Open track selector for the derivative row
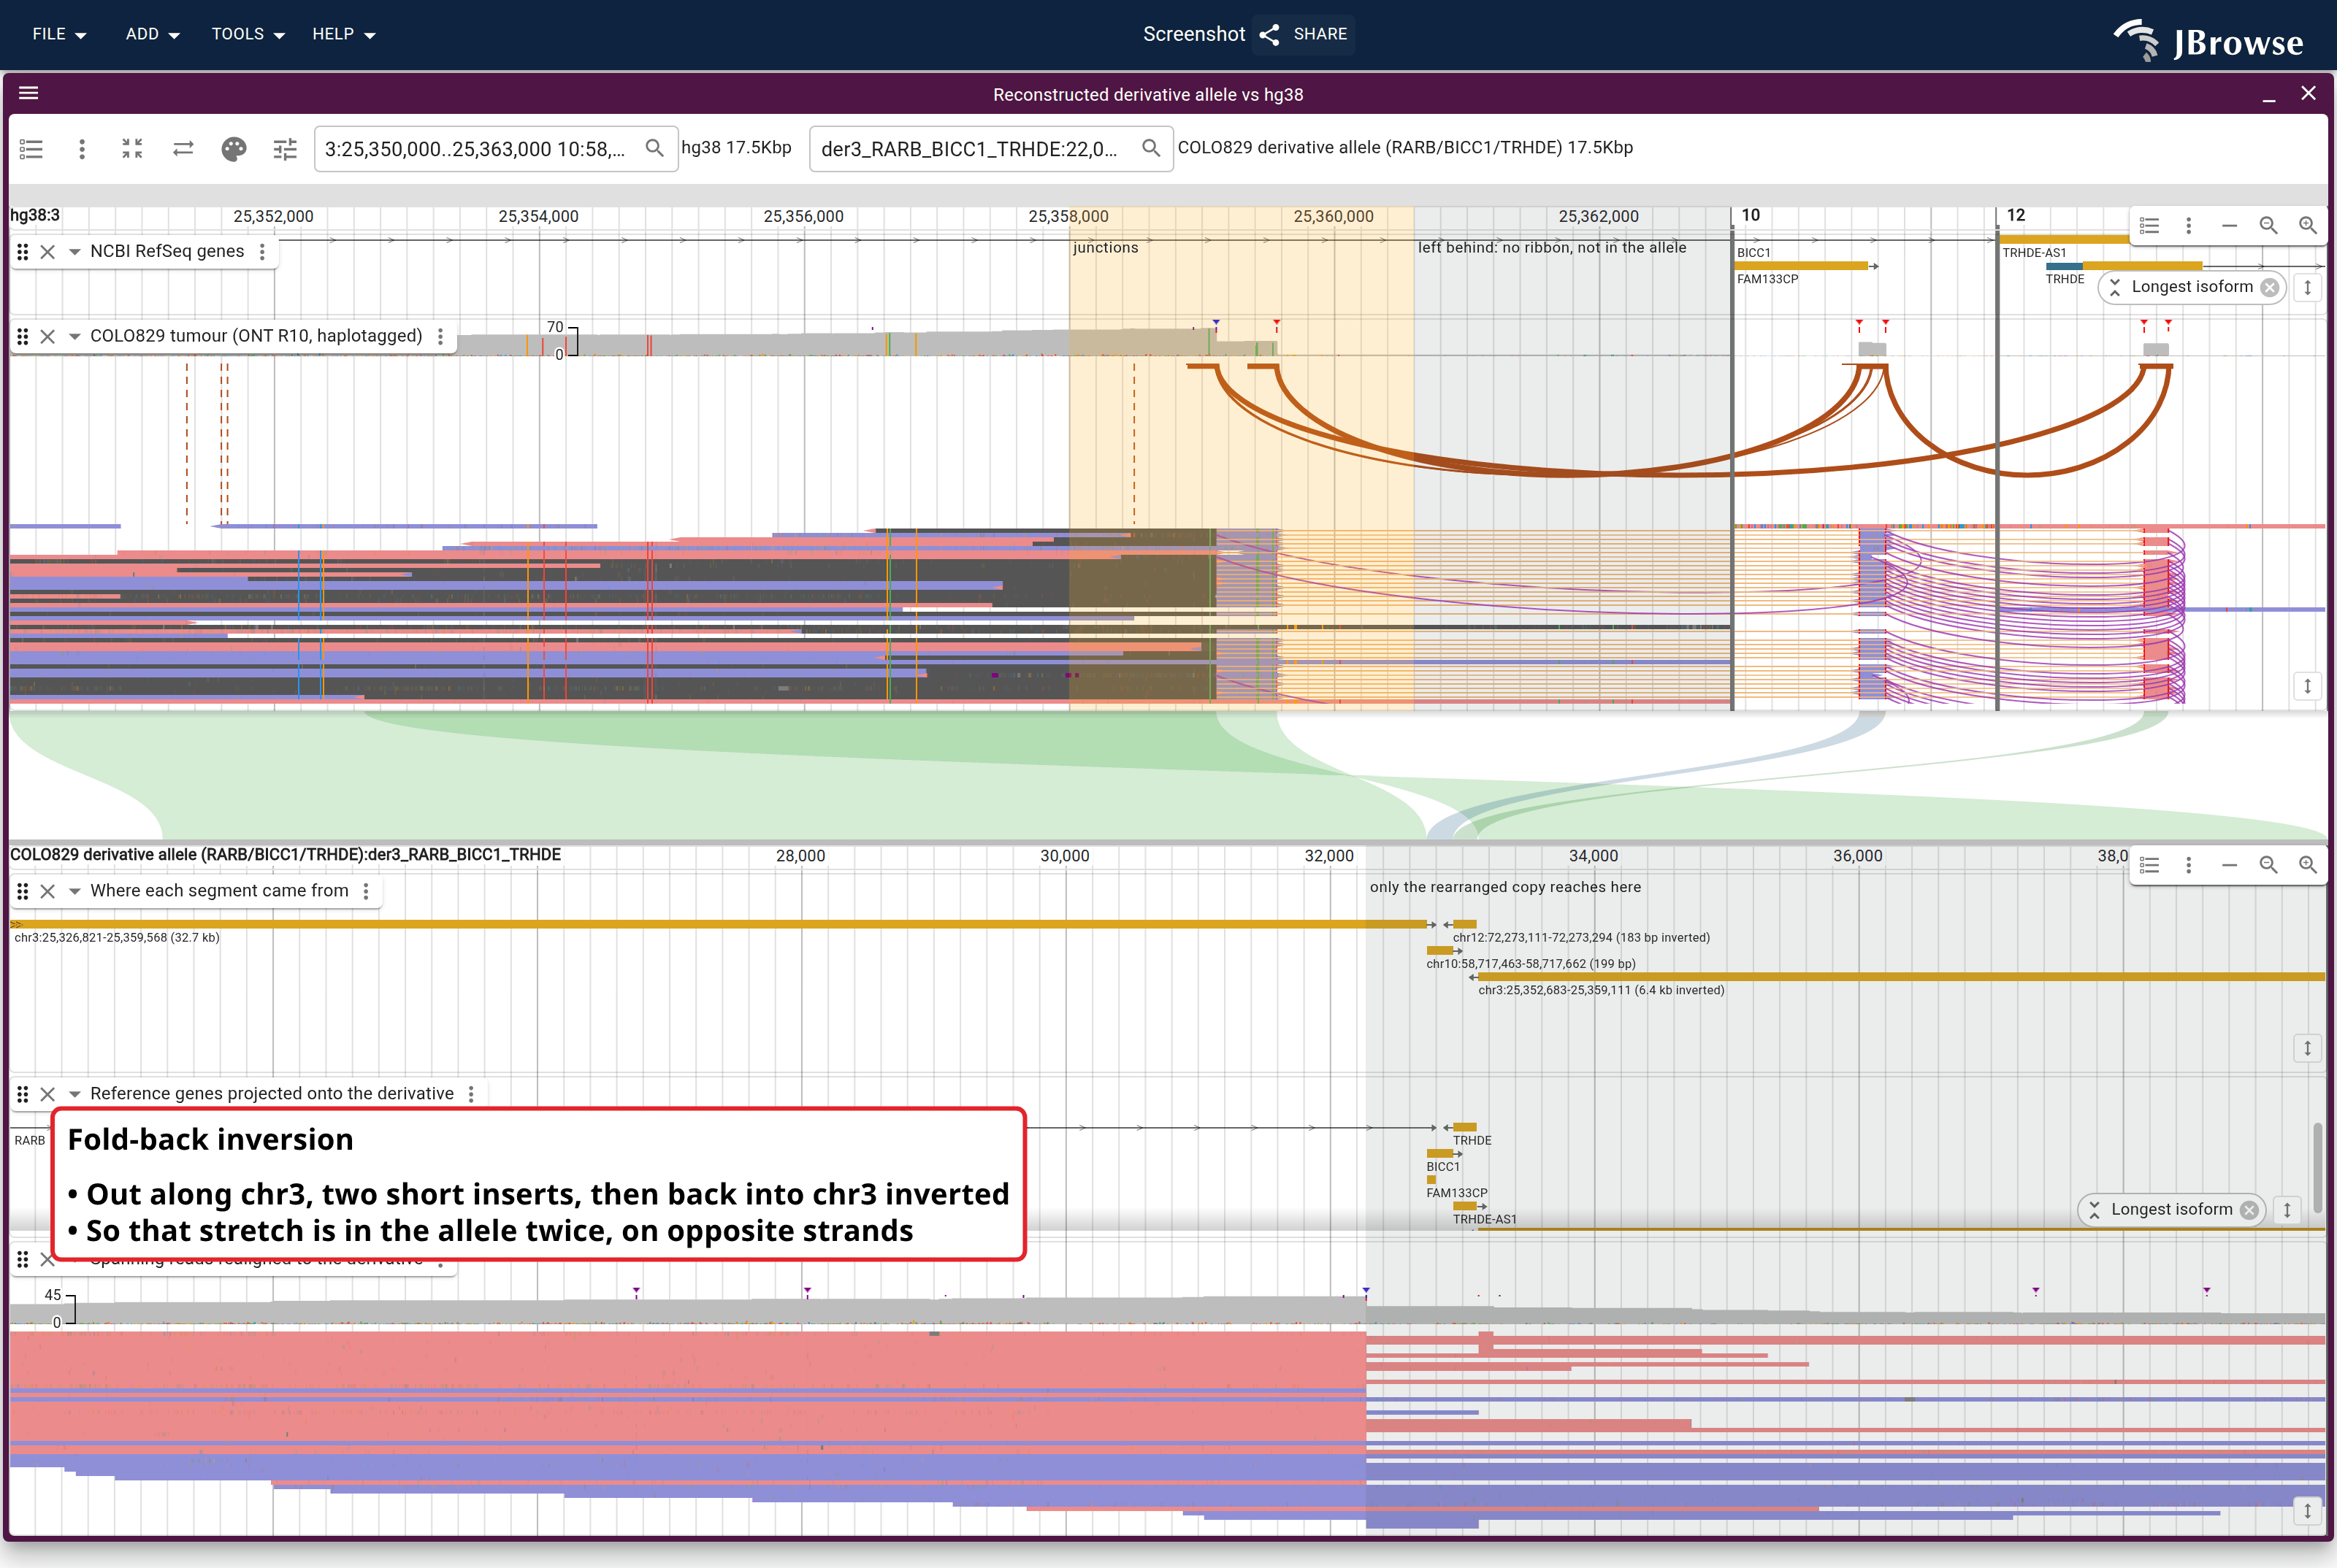 (x=2149, y=865)
